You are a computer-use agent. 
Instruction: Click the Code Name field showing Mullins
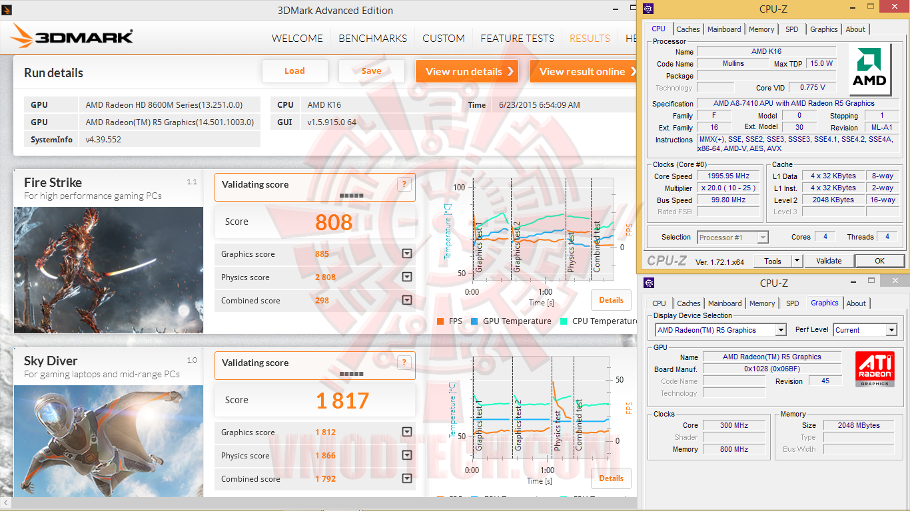733,64
